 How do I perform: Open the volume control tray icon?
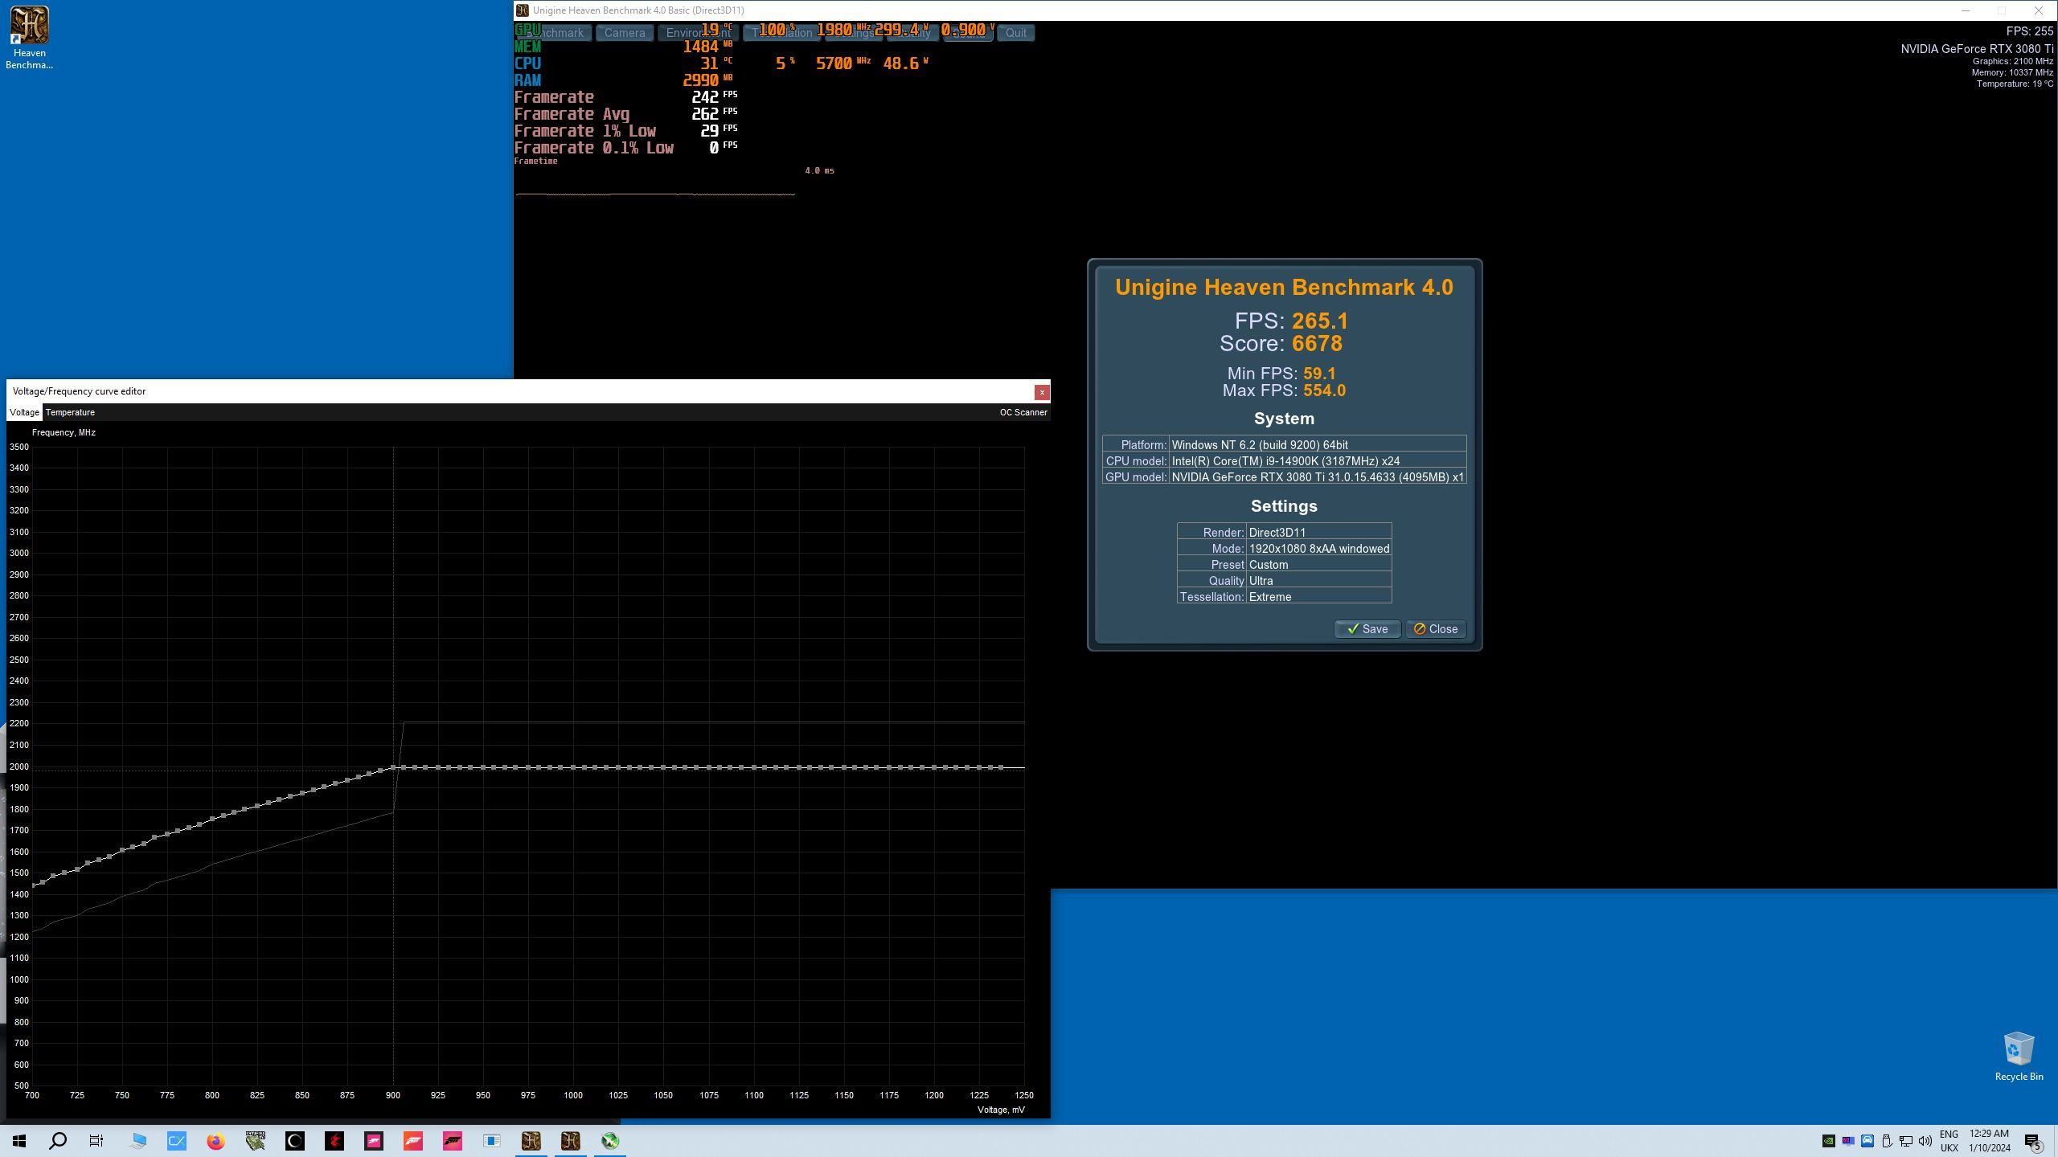coord(1925,1141)
